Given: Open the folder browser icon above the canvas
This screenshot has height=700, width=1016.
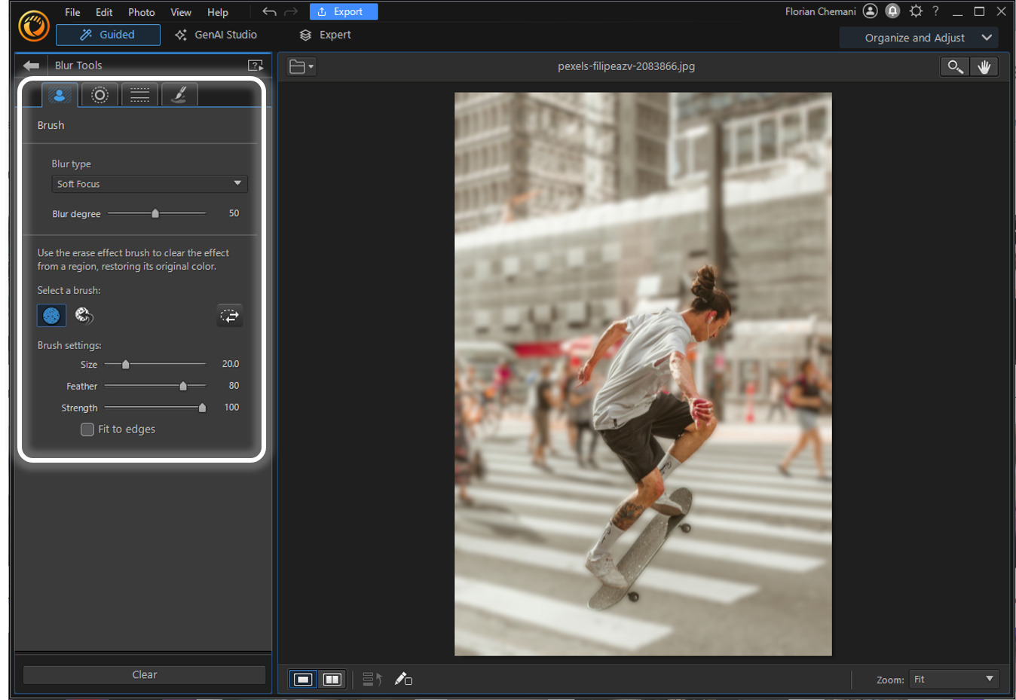Looking at the screenshot, I should pos(300,66).
